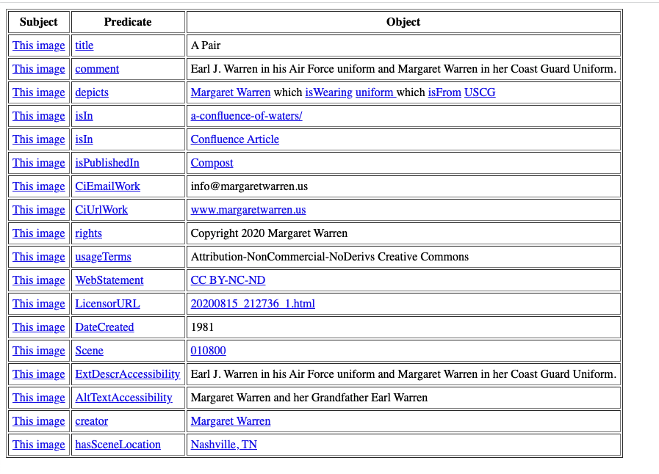Open the 'title' predicate link

pos(84,45)
